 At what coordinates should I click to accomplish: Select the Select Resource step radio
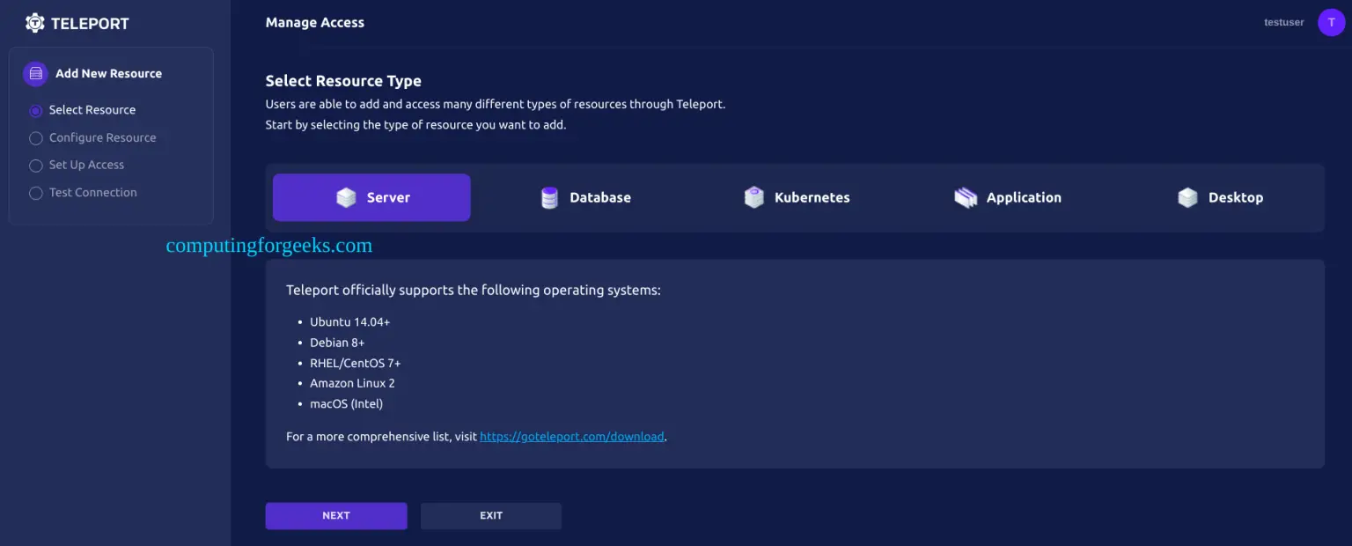point(36,111)
